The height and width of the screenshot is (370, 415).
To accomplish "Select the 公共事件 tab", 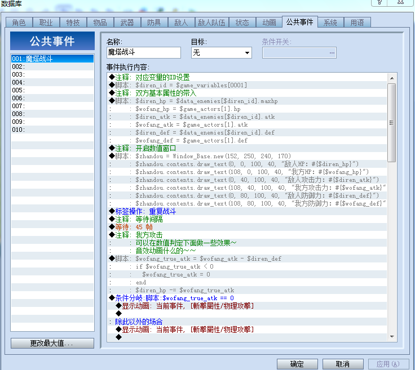I will (x=299, y=21).
